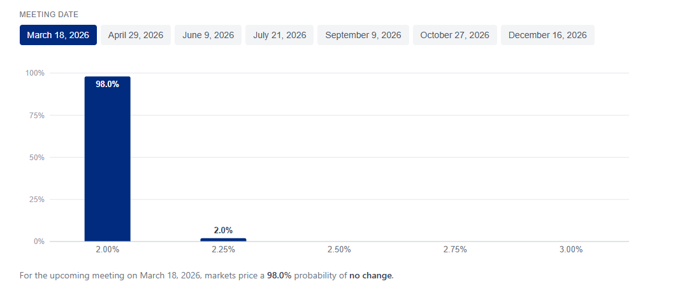The height and width of the screenshot is (286, 673).
Task: Click the small 2.0% bar at 2.25%
Action: [x=223, y=240]
